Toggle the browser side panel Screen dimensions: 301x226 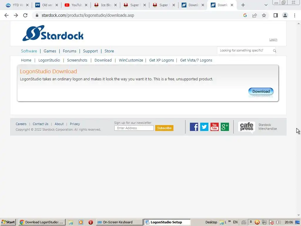point(276,15)
